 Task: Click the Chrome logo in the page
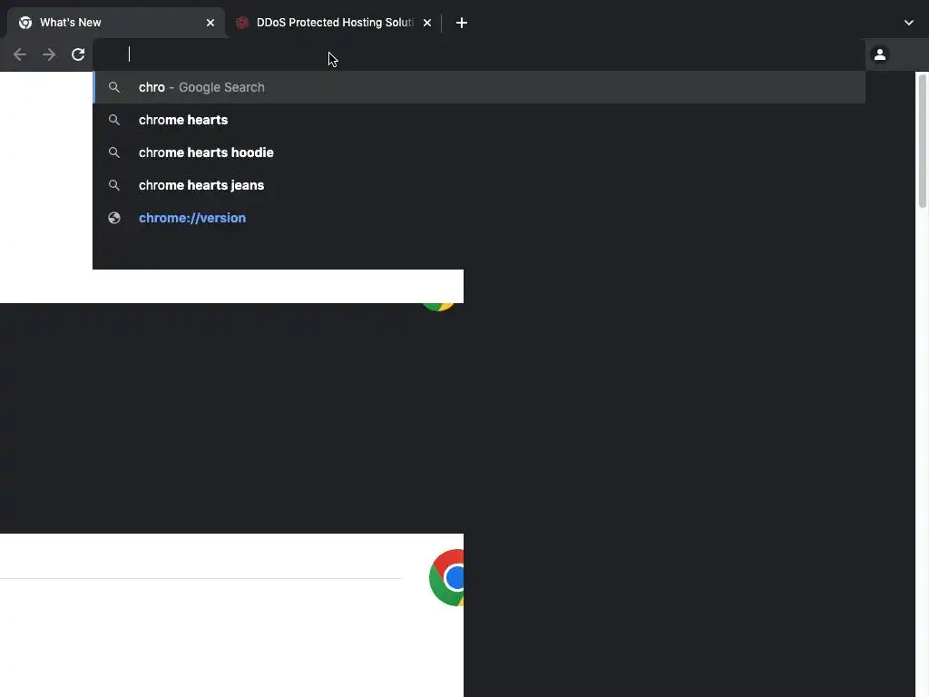coord(446,577)
